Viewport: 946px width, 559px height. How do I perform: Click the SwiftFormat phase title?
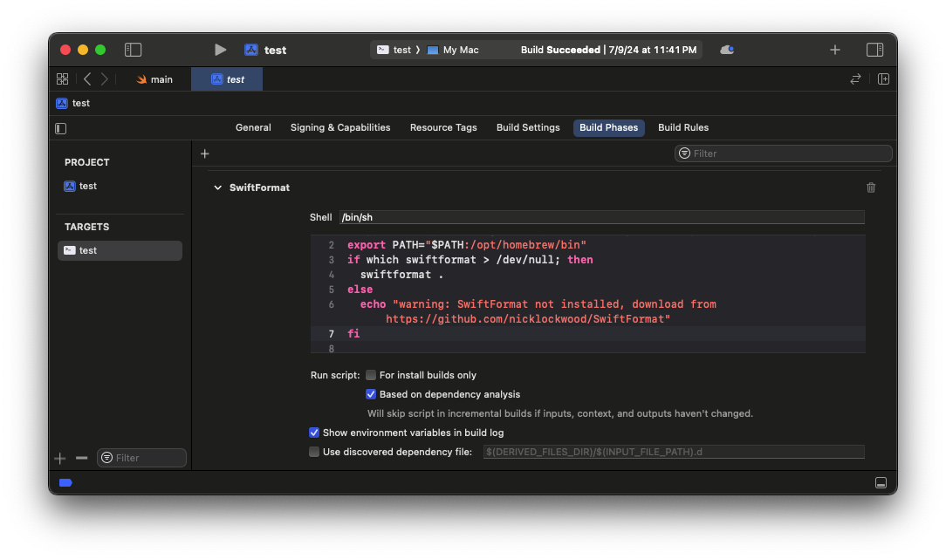pos(259,187)
